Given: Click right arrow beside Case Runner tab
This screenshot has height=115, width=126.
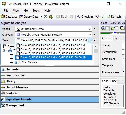Looking at the screenshot, I should 123,81.
